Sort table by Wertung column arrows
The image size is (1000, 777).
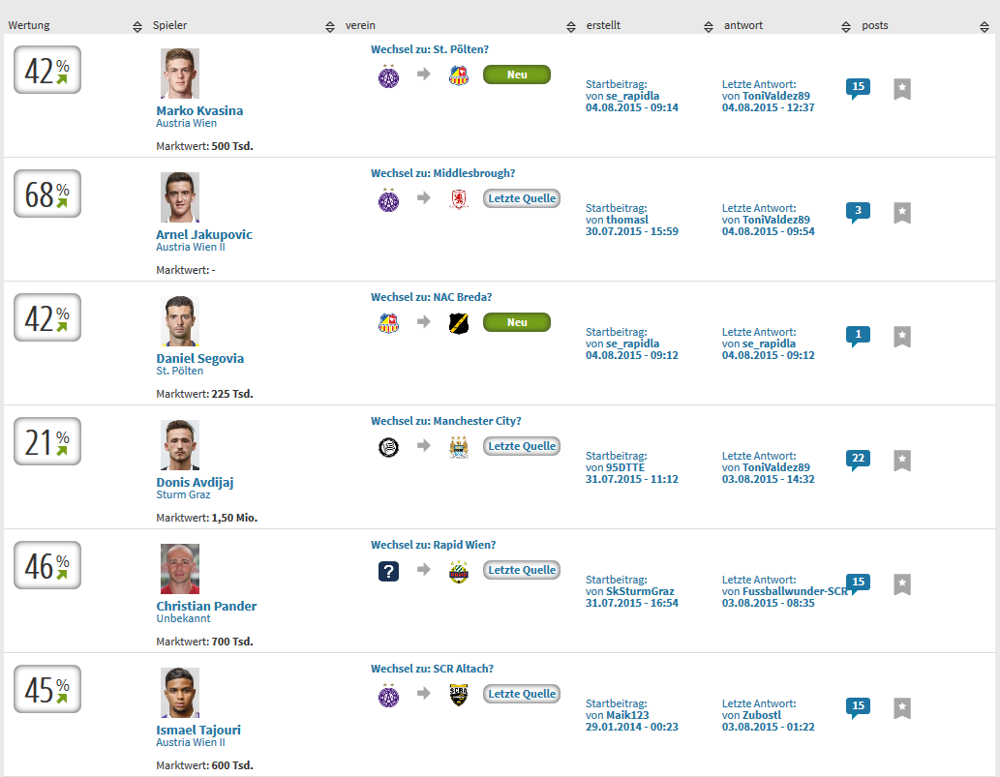coord(137,26)
